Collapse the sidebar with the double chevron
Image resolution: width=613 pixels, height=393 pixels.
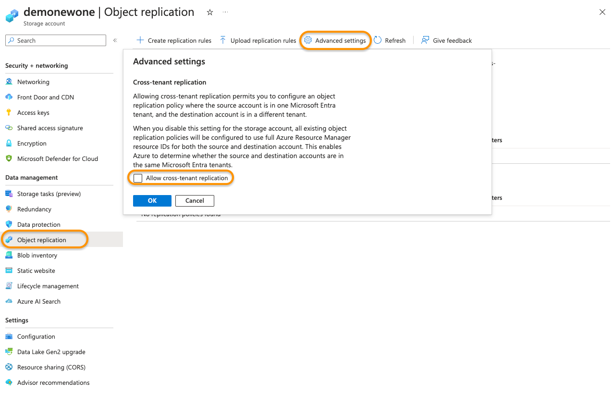click(115, 40)
